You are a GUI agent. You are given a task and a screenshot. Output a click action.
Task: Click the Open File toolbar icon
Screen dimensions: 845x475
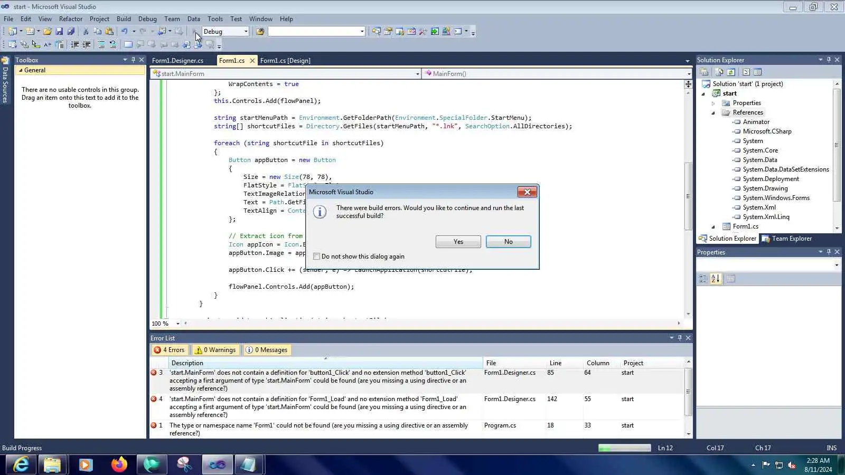click(x=48, y=32)
